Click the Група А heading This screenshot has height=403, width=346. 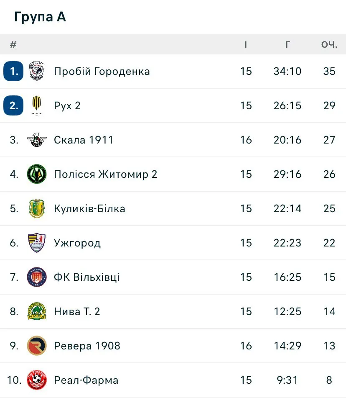40,17
